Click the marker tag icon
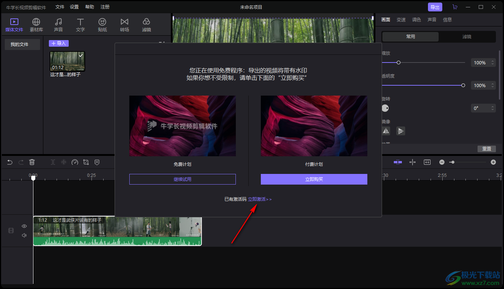504x289 pixels. click(x=97, y=162)
